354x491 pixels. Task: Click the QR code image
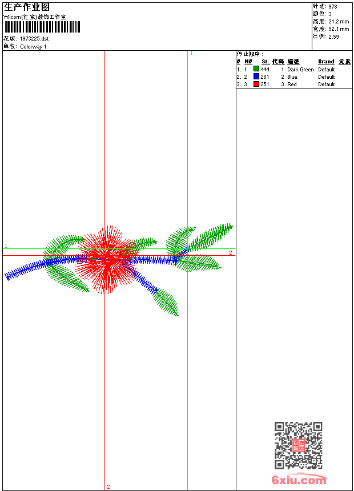299,445
